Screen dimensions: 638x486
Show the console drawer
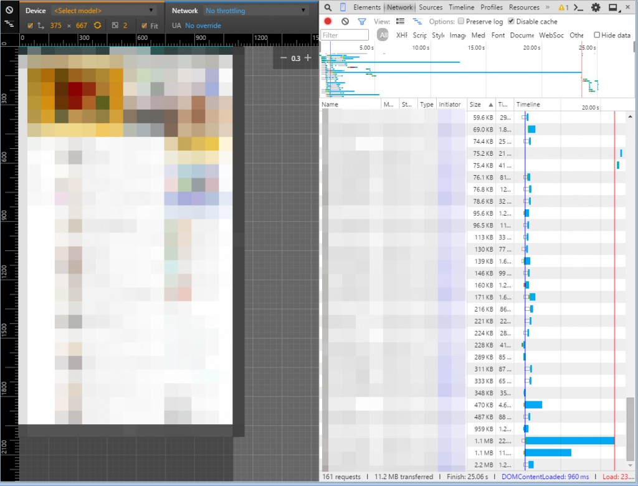(578, 7)
